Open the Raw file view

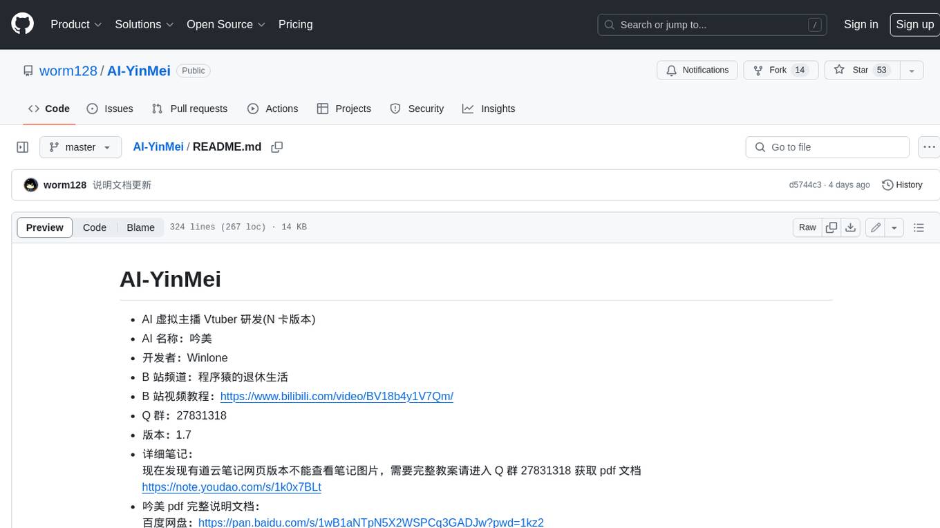[x=807, y=227]
